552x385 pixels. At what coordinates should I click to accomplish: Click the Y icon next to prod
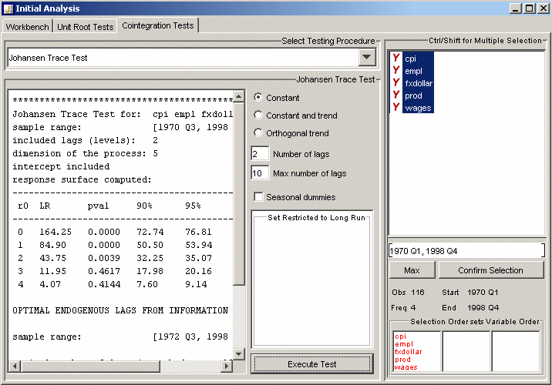396,95
